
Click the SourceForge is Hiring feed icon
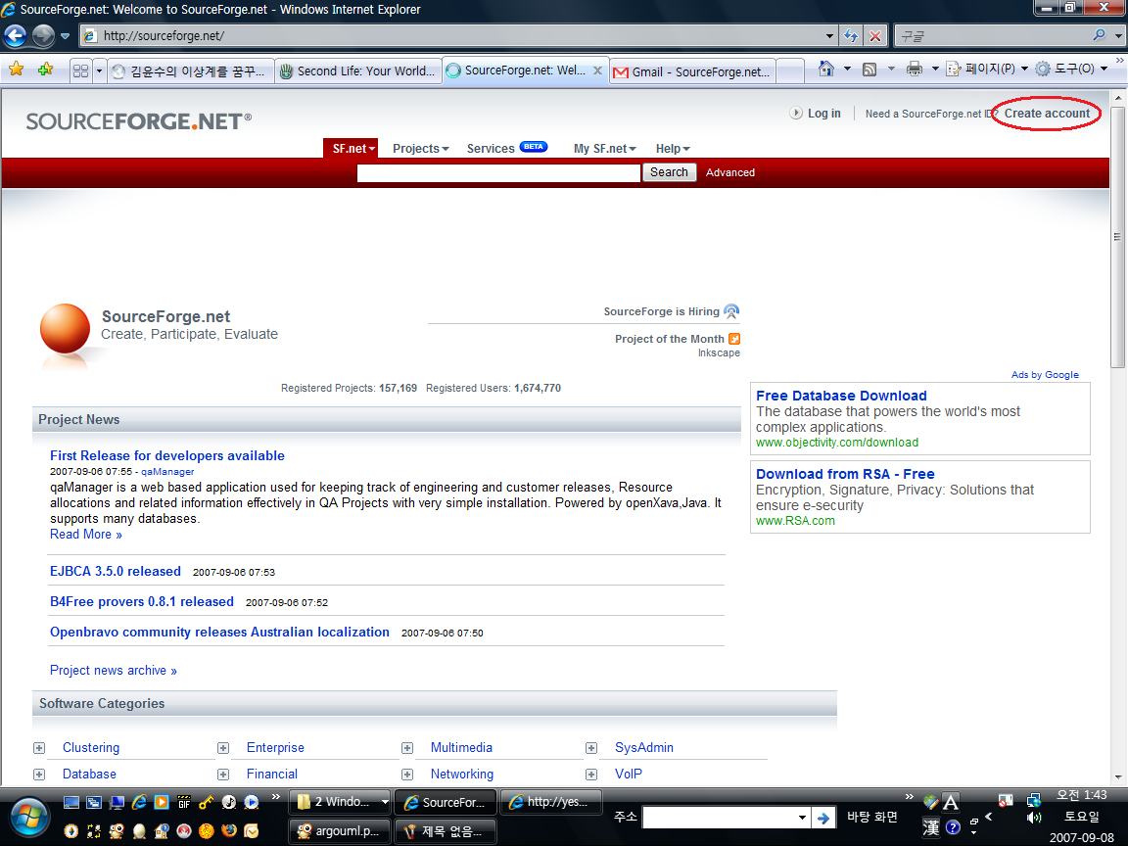point(731,311)
